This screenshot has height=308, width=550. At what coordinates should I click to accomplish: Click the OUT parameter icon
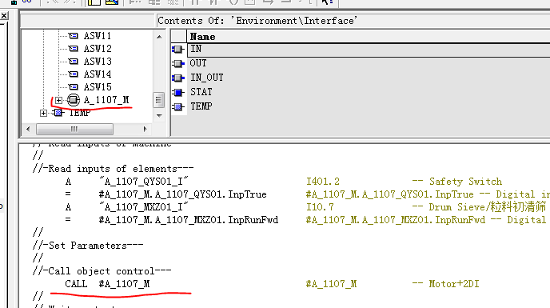tap(178, 63)
